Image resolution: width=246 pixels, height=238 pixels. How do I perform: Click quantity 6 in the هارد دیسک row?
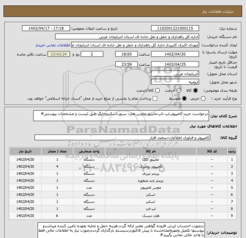(x=57, y=216)
